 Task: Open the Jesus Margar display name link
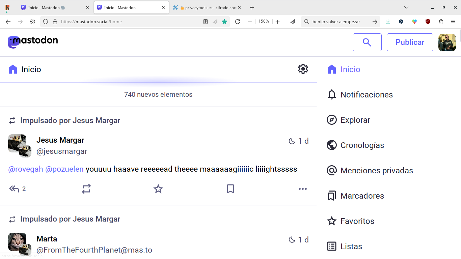(60, 140)
